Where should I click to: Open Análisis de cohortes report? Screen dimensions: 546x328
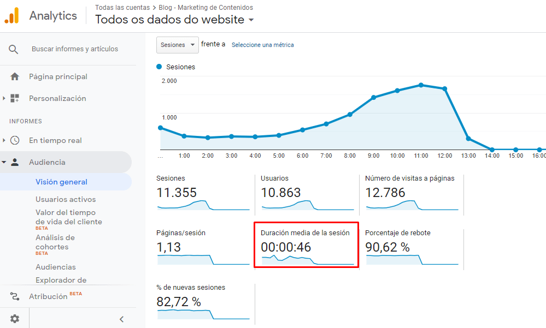coord(55,242)
